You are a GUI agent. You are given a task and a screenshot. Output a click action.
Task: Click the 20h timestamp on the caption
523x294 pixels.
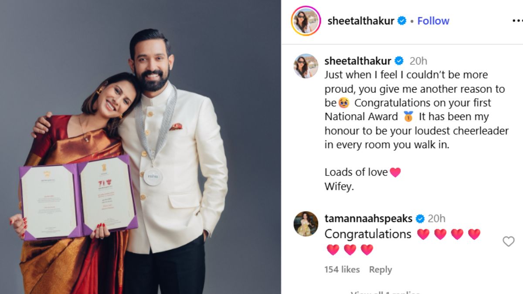click(418, 61)
